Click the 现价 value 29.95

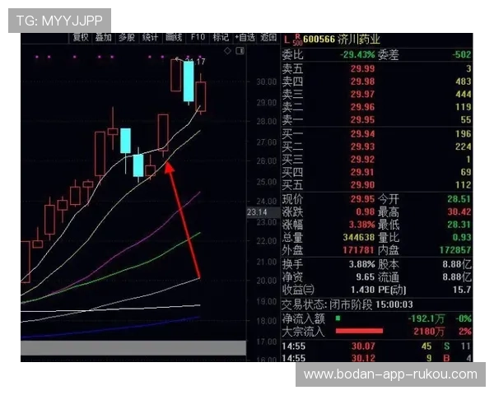point(362,199)
